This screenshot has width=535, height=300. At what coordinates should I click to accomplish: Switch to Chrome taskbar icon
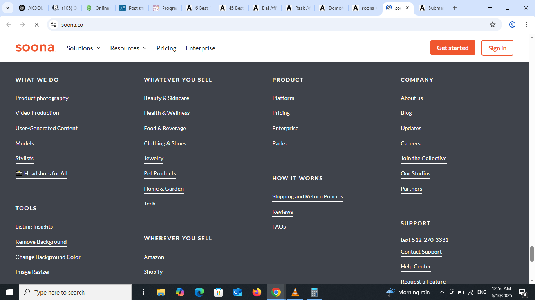tap(276, 292)
